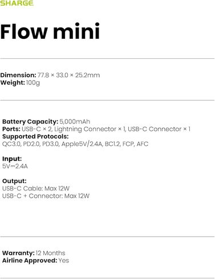Click the Input heading
Screen dimensions: 215x279
[x=12, y=159]
